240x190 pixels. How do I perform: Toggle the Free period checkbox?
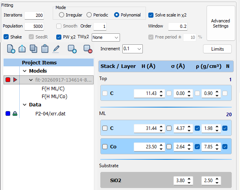click(151, 37)
